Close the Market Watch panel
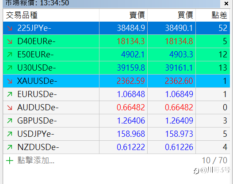This screenshot has height=184, width=233. 226,4
